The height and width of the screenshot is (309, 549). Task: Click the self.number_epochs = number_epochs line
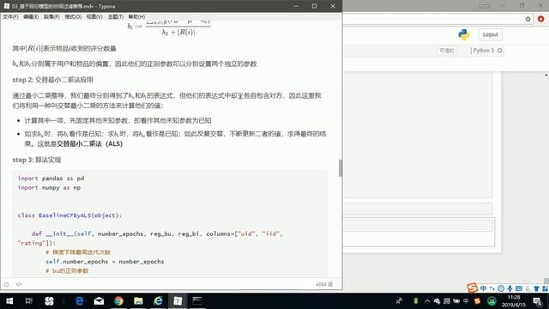(105, 262)
